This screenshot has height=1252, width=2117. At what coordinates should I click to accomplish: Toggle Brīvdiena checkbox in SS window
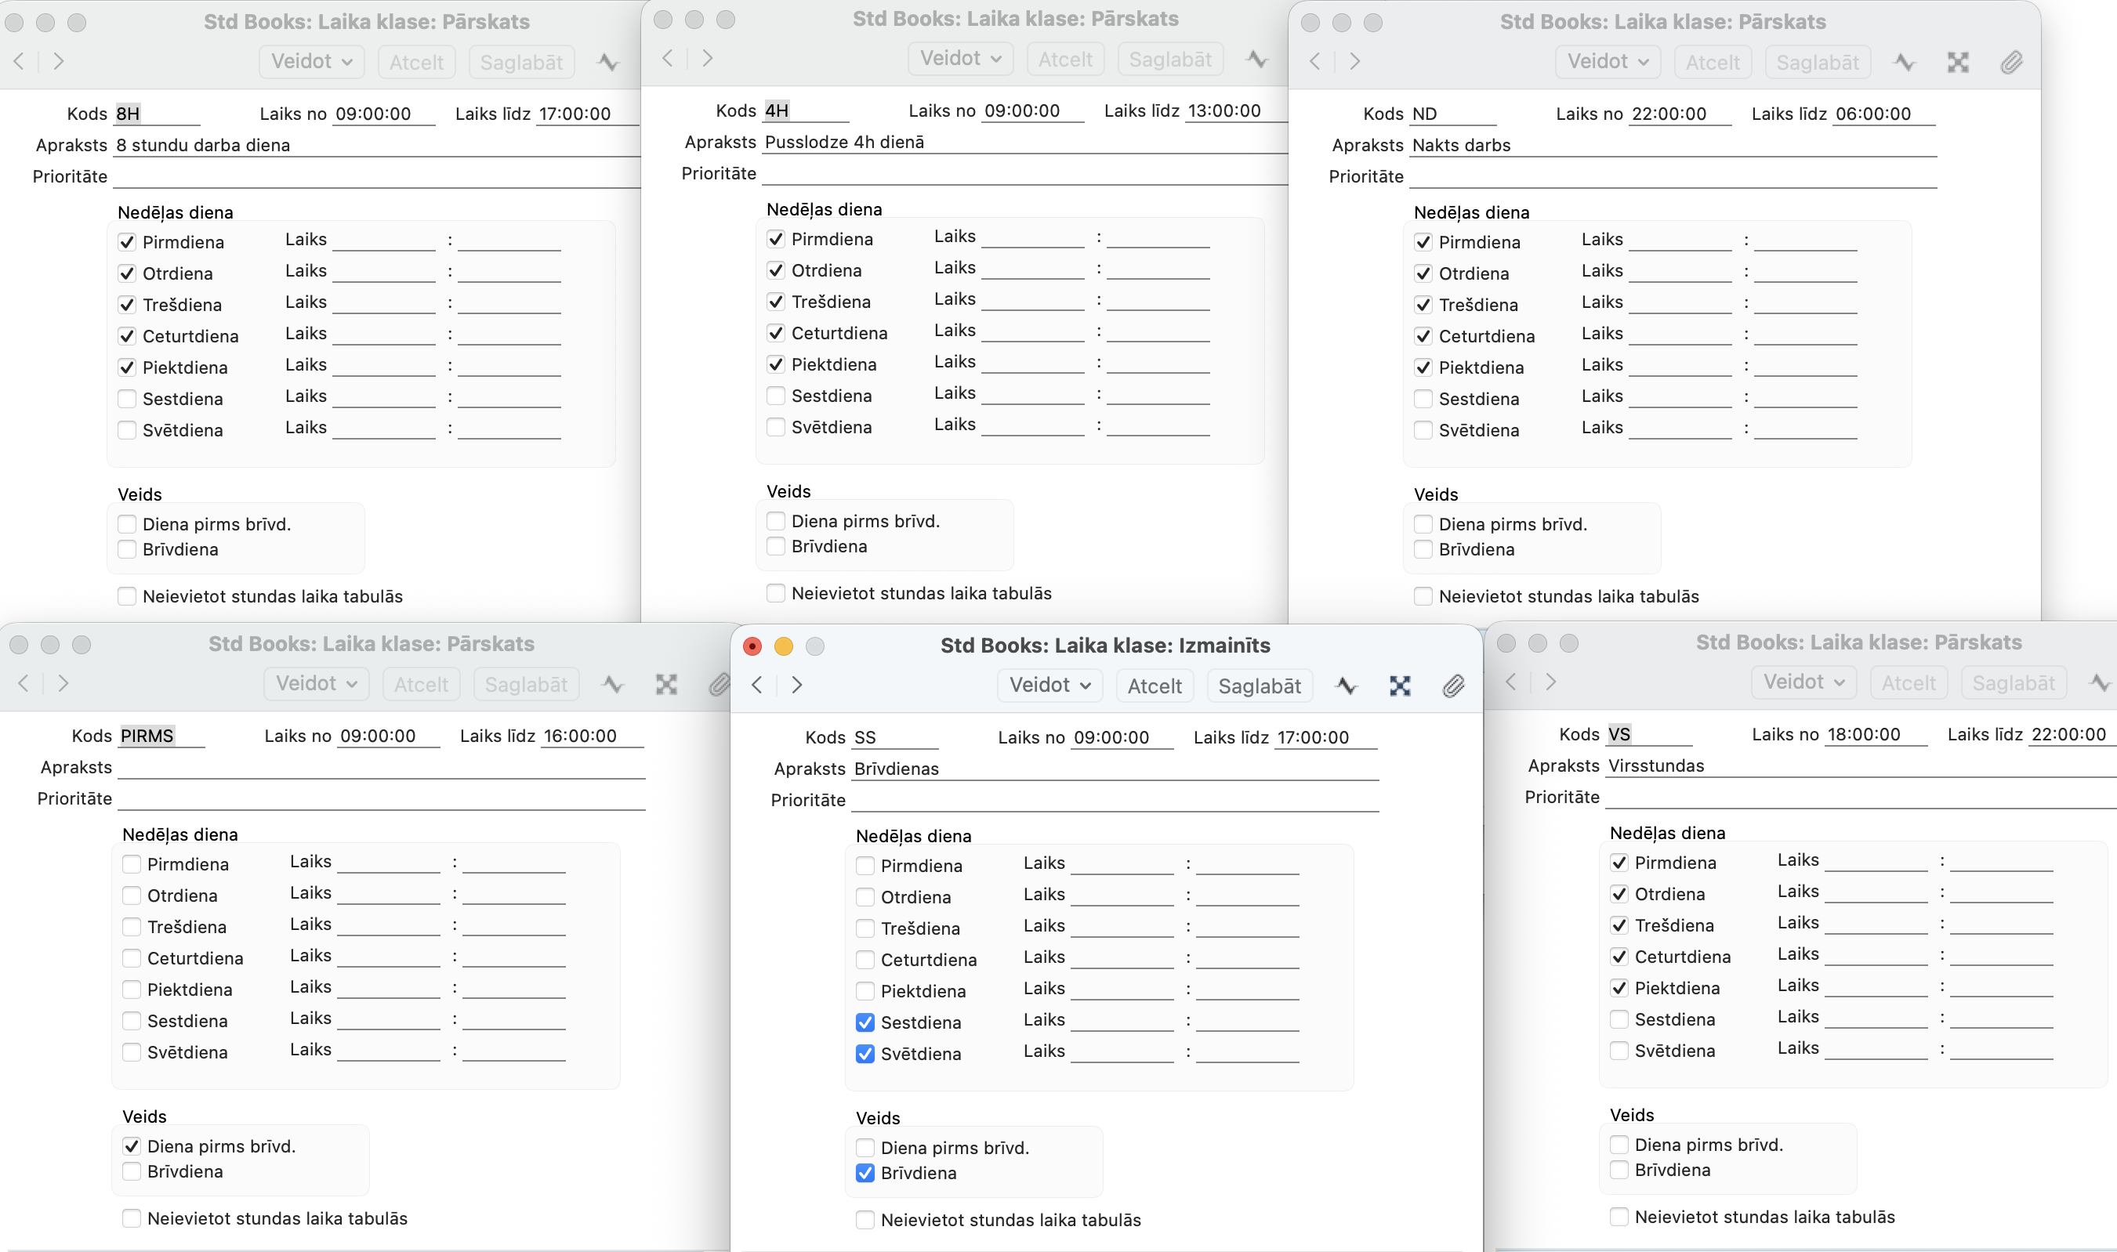tap(865, 1173)
